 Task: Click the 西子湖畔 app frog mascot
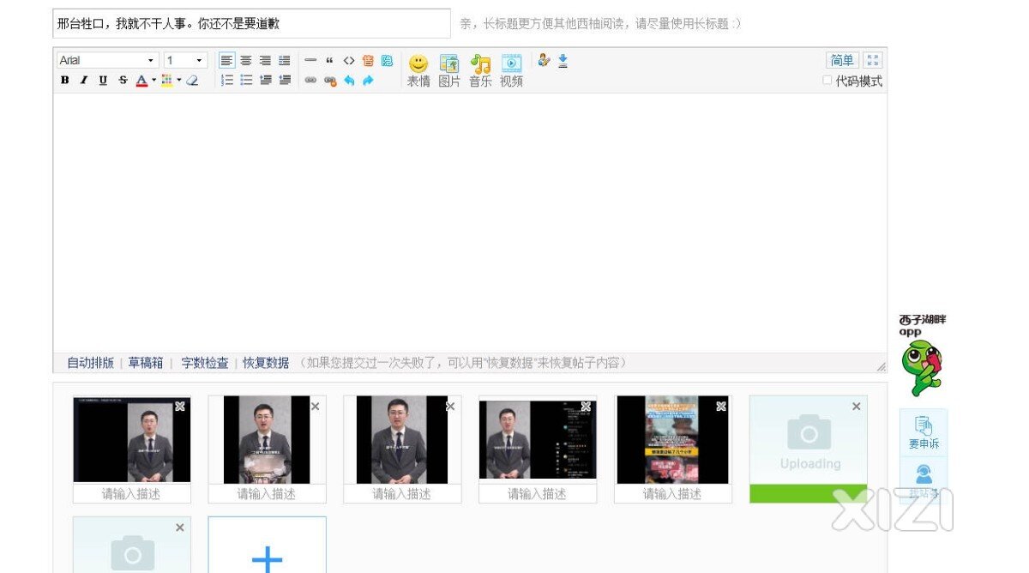tap(922, 368)
